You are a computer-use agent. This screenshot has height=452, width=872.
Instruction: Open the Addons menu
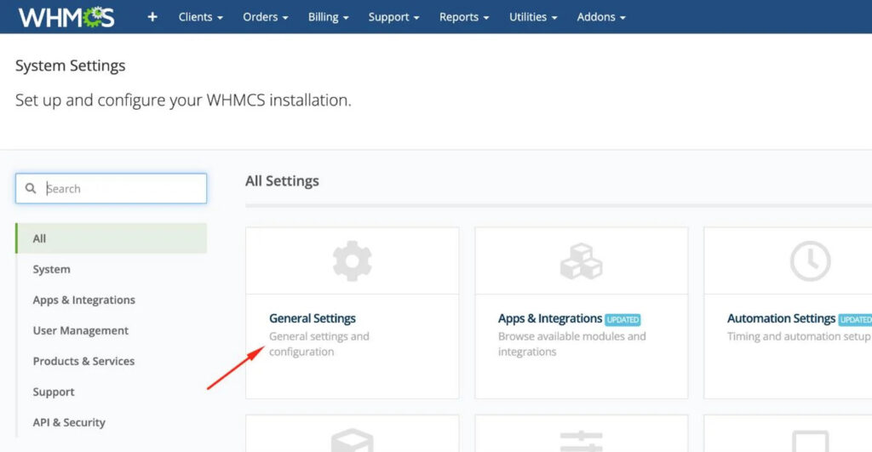click(x=600, y=17)
